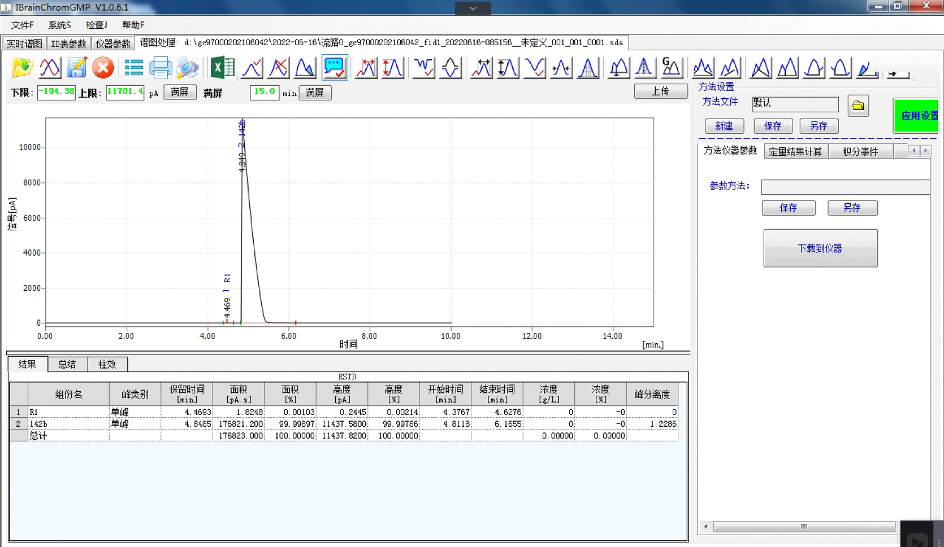
Task: Switch to the 积分事件 tab
Action: [860, 151]
